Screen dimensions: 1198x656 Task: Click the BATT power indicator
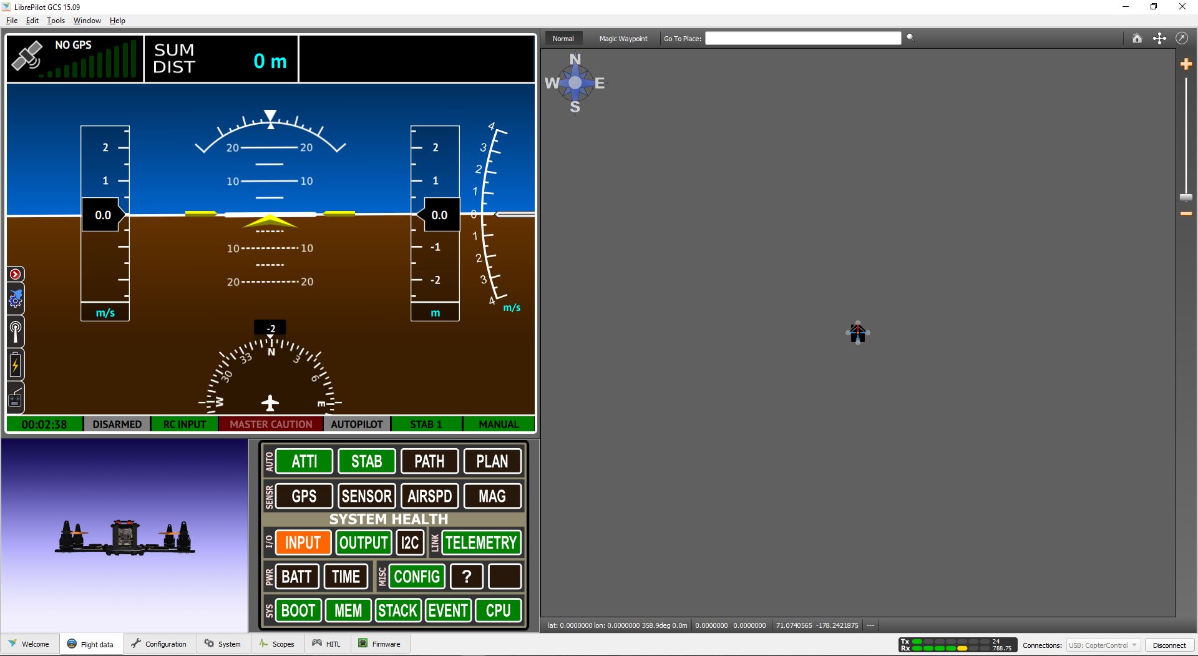point(297,577)
